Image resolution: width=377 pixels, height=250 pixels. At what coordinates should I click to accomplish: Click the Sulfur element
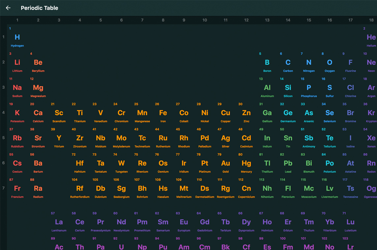click(330, 88)
